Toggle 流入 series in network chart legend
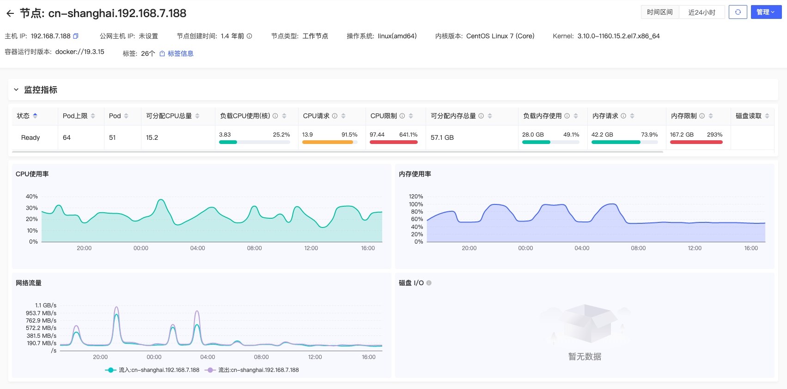 [152, 370]
